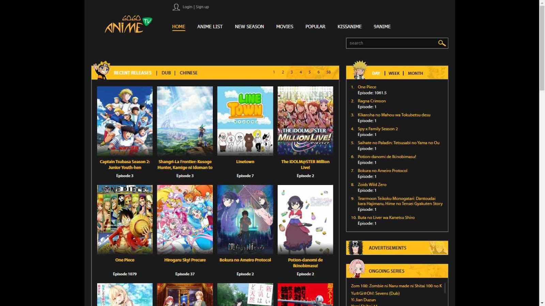
Task: Click Episode 37 under Hirogaru Sky! Precure
Action: [185, 274]
